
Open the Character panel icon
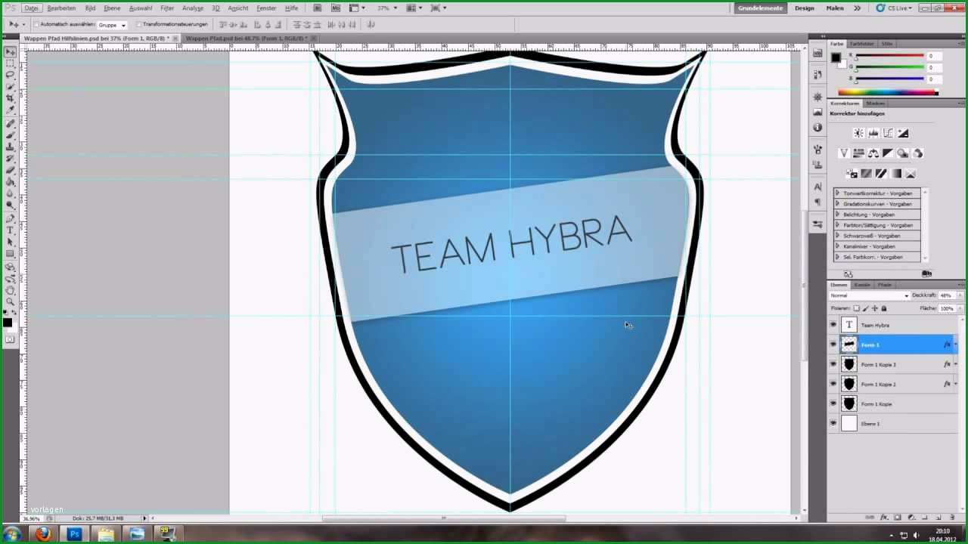818,187
